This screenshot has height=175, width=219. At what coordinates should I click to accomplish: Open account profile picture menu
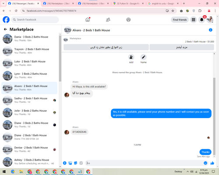tap(210, 20)
